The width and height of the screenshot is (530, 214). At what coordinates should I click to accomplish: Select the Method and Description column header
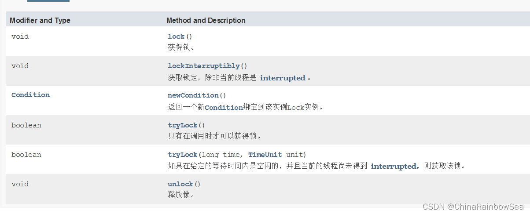206,21
